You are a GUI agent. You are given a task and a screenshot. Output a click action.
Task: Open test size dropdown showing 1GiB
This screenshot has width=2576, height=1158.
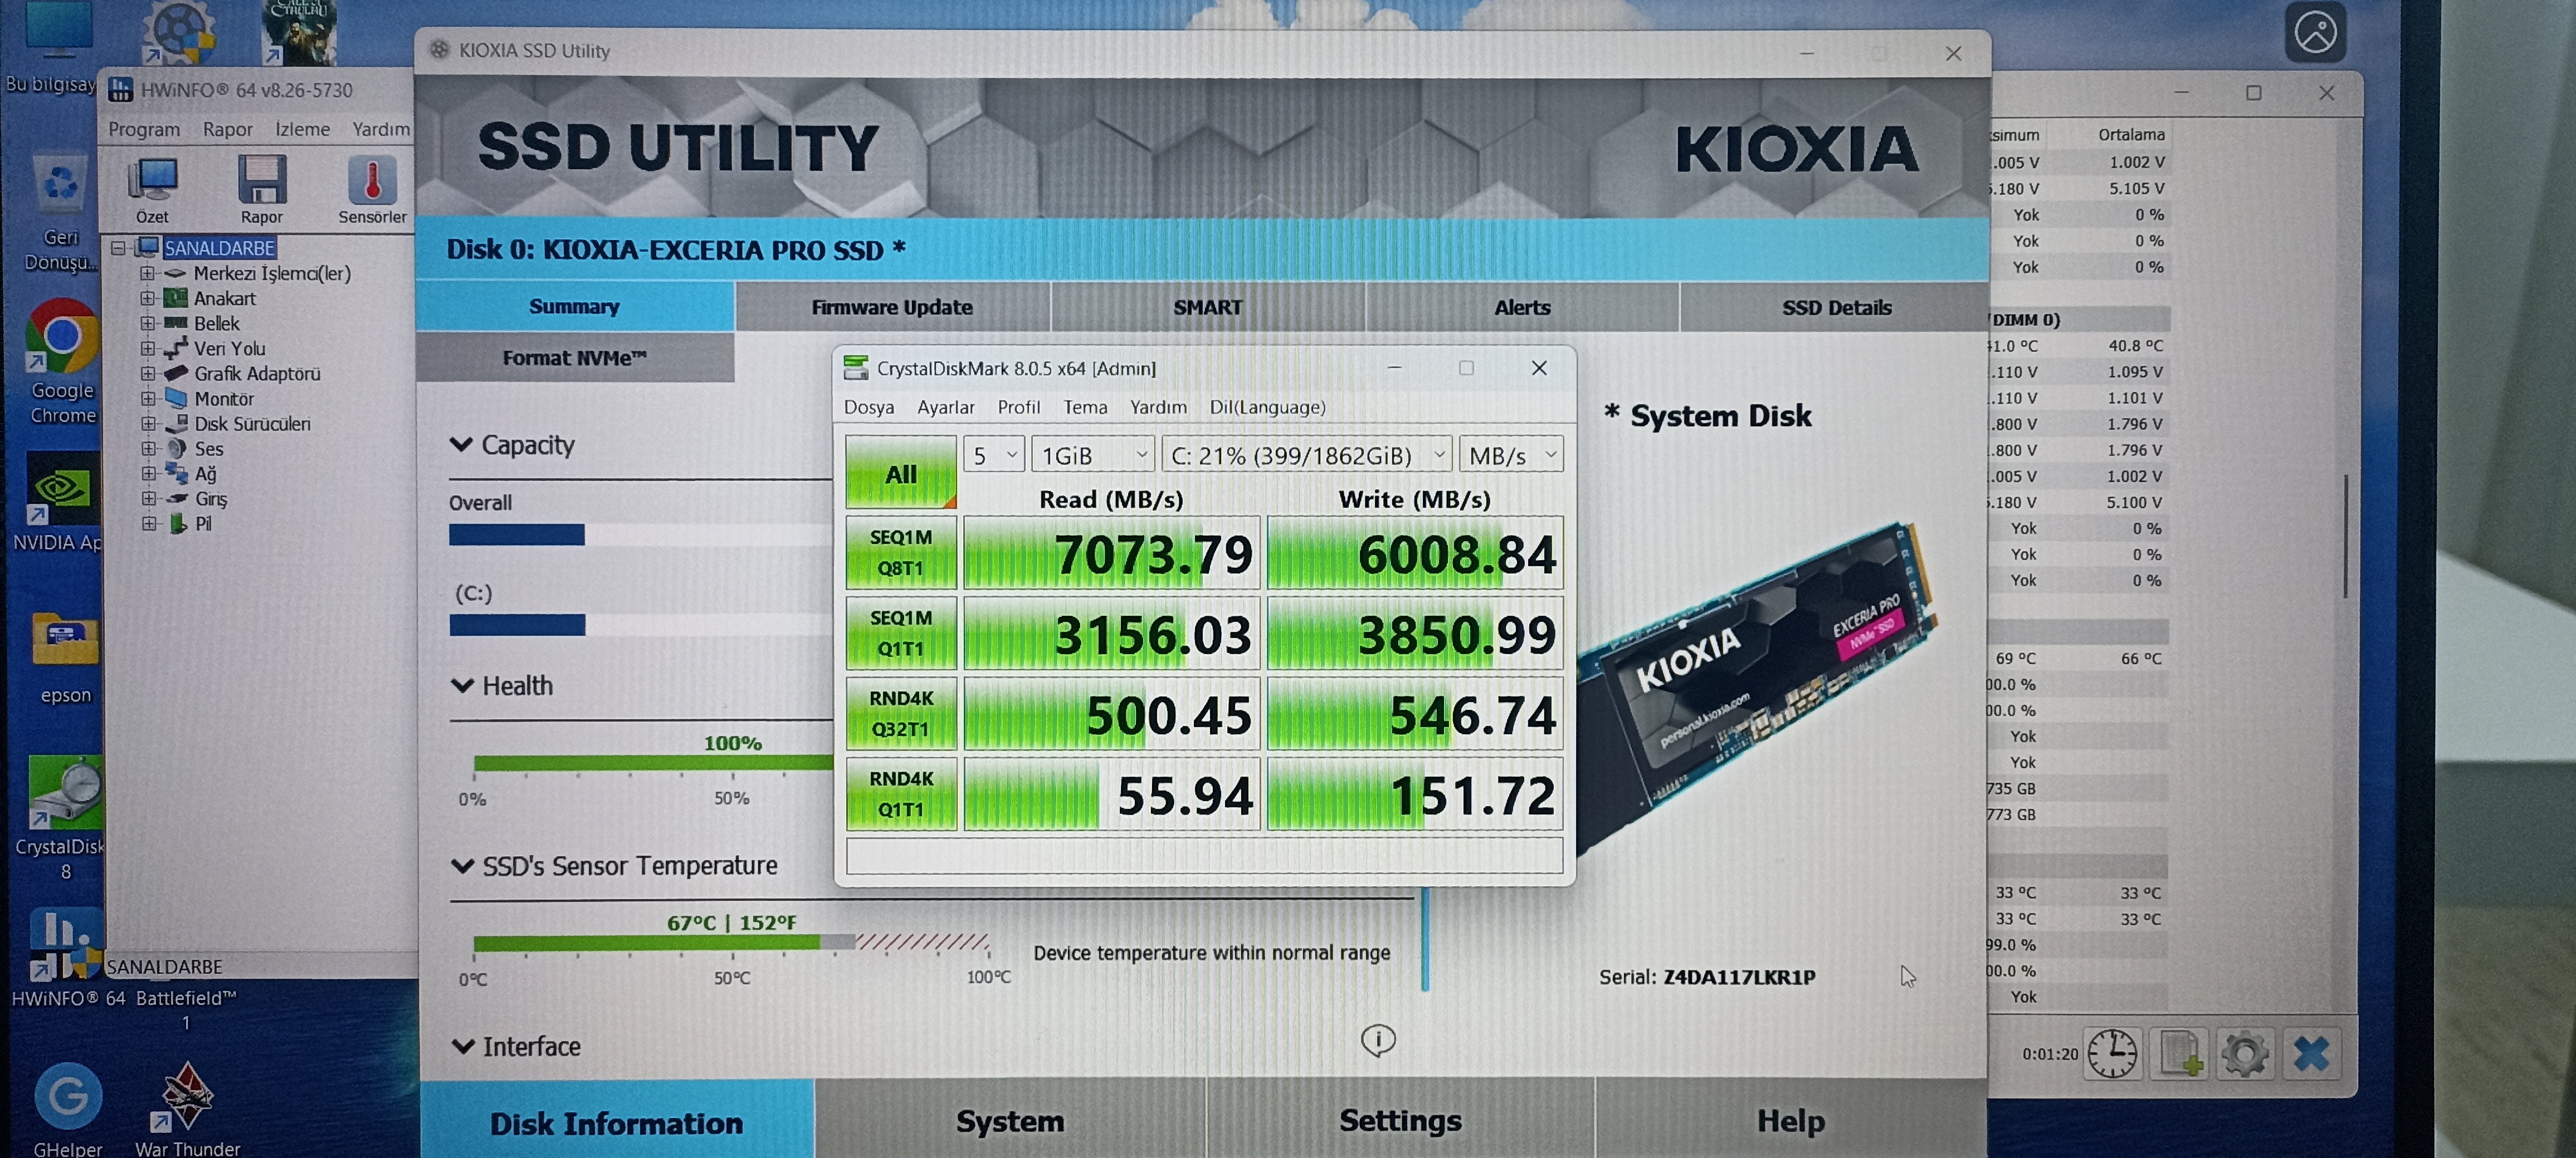[1093, 455]
